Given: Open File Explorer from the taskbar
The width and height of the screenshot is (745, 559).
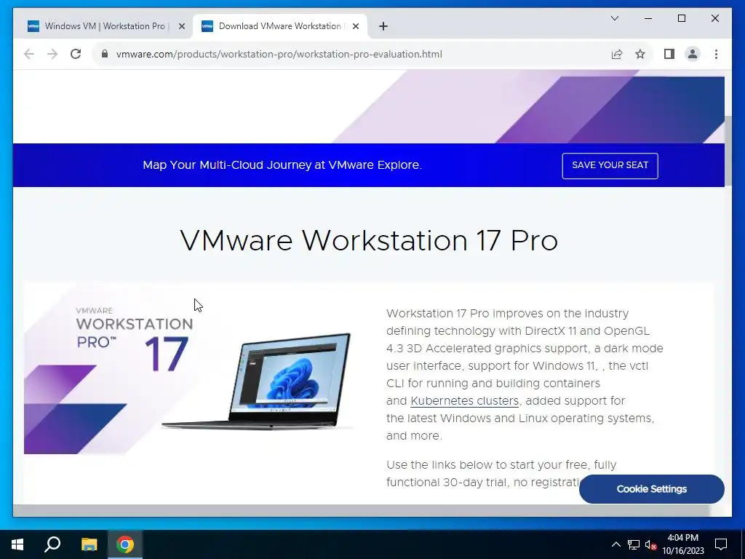Looking at the screenshot, I should (89, 544).
